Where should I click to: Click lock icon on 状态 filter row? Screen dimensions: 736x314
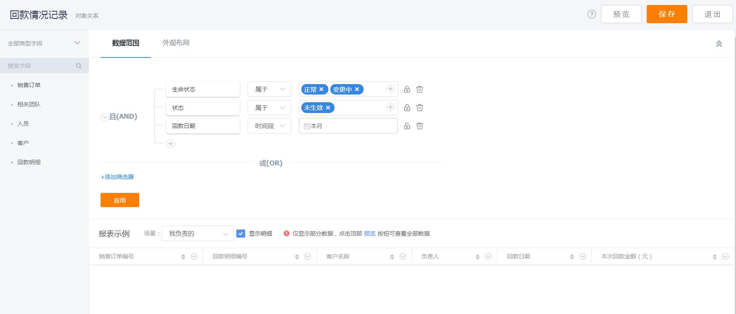pos(407,108)
